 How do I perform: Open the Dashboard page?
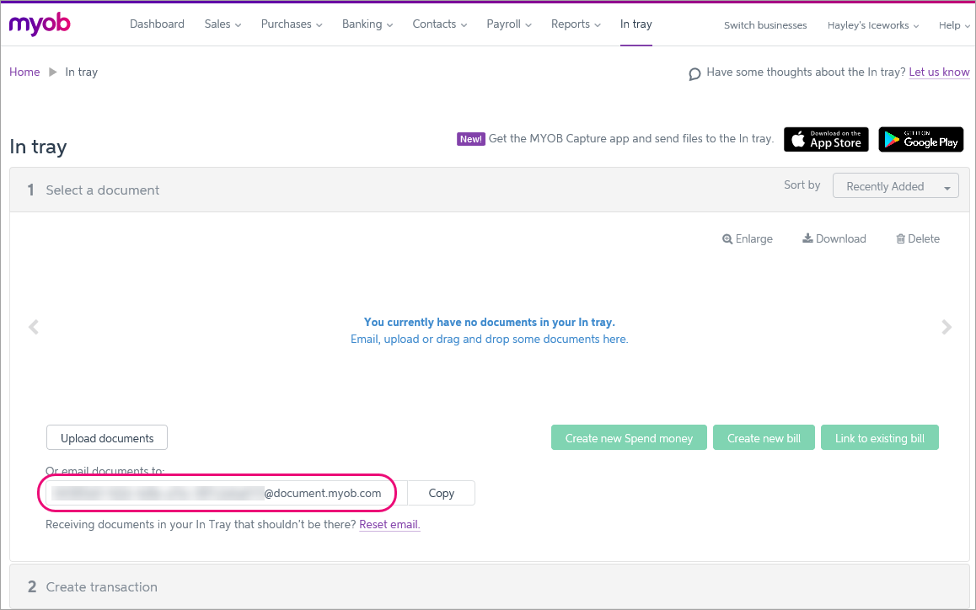point(157,24)
